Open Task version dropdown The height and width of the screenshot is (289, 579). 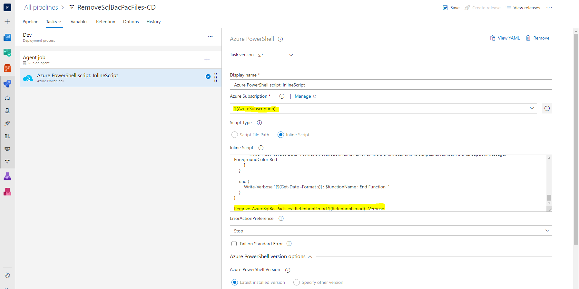pos(275,55)
